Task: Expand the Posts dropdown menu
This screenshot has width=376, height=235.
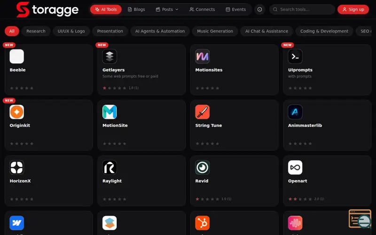Action: pos(167,9)
